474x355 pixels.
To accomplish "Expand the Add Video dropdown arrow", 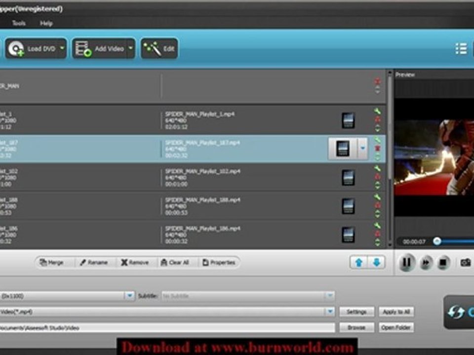I will coord(130,48).
